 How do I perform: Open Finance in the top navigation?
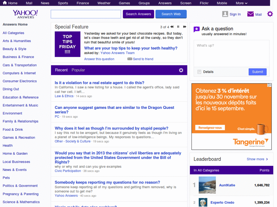tap(83, 3)
